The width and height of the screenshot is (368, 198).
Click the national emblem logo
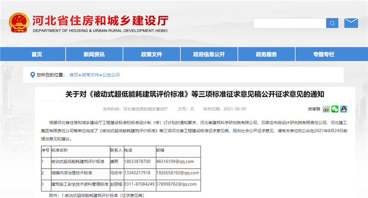tap(18, 23)
